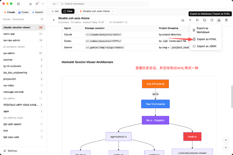Click the expand/collapse all messages icon

[190, 20]
